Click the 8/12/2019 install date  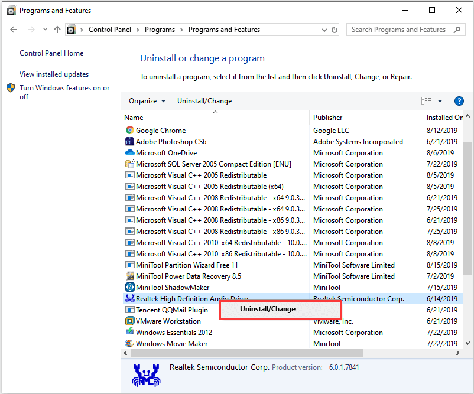coord(442,131)
